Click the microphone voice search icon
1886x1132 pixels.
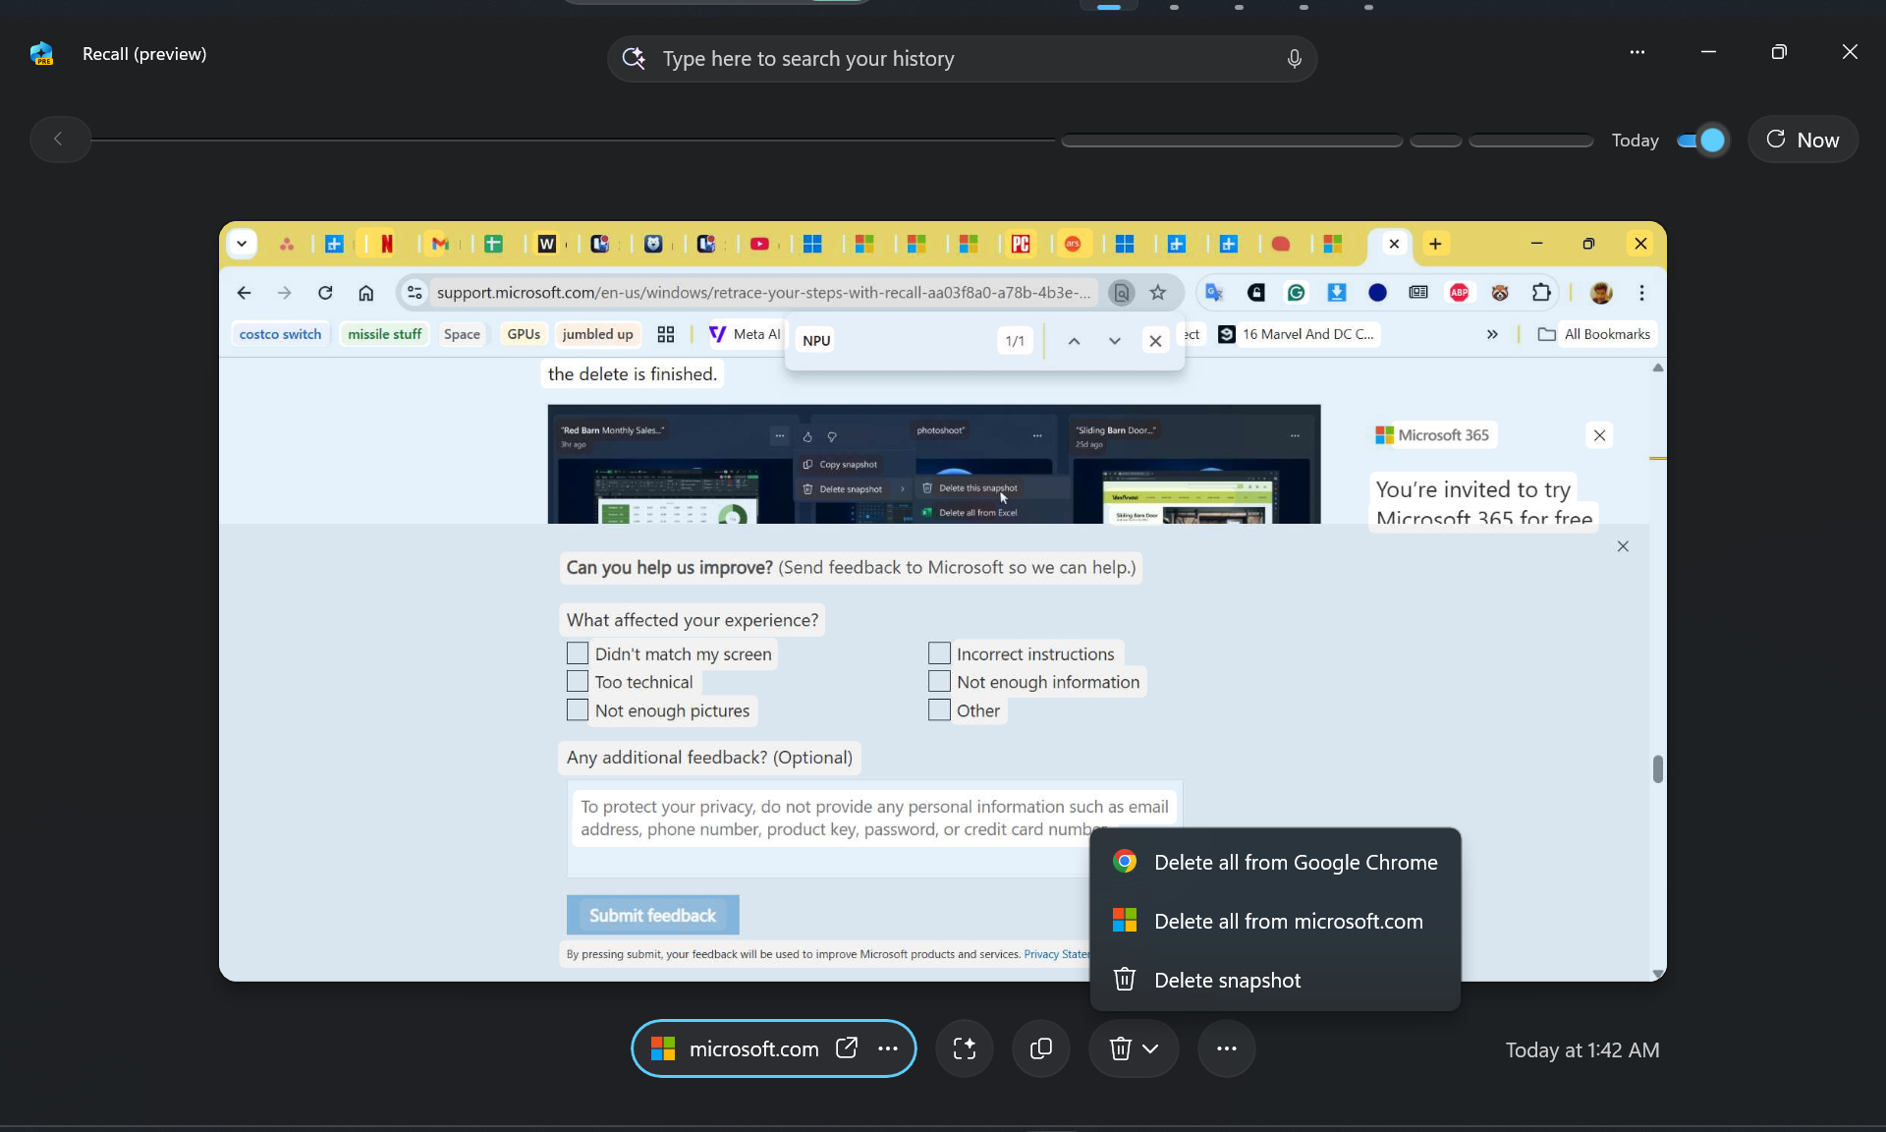1294,59
